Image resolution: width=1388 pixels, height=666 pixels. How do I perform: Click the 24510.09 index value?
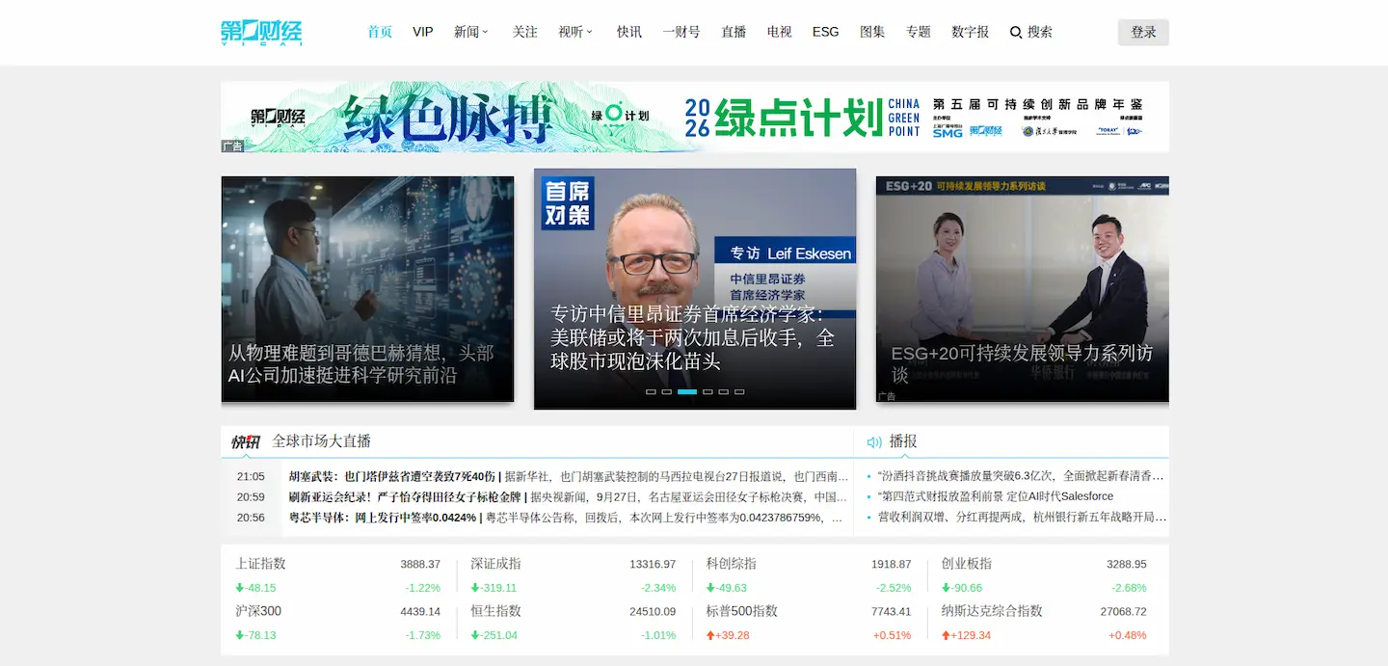[653, 612]
